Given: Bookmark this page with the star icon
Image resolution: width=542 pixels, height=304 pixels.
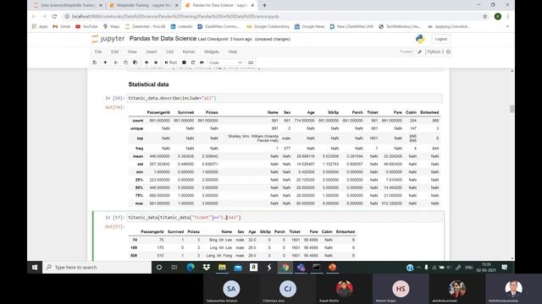Looking at the screenshot, I should pyautogui.click(x=485, y=16).
